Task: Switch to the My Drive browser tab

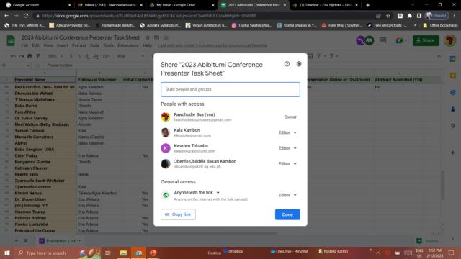Action: pyautogui.click(x=182, y=5)
